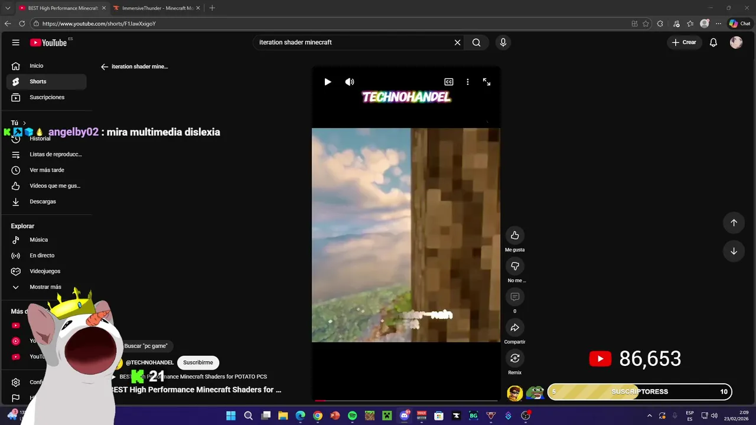
Task: Click the browser address bar URL
Action: coord(99,24)
